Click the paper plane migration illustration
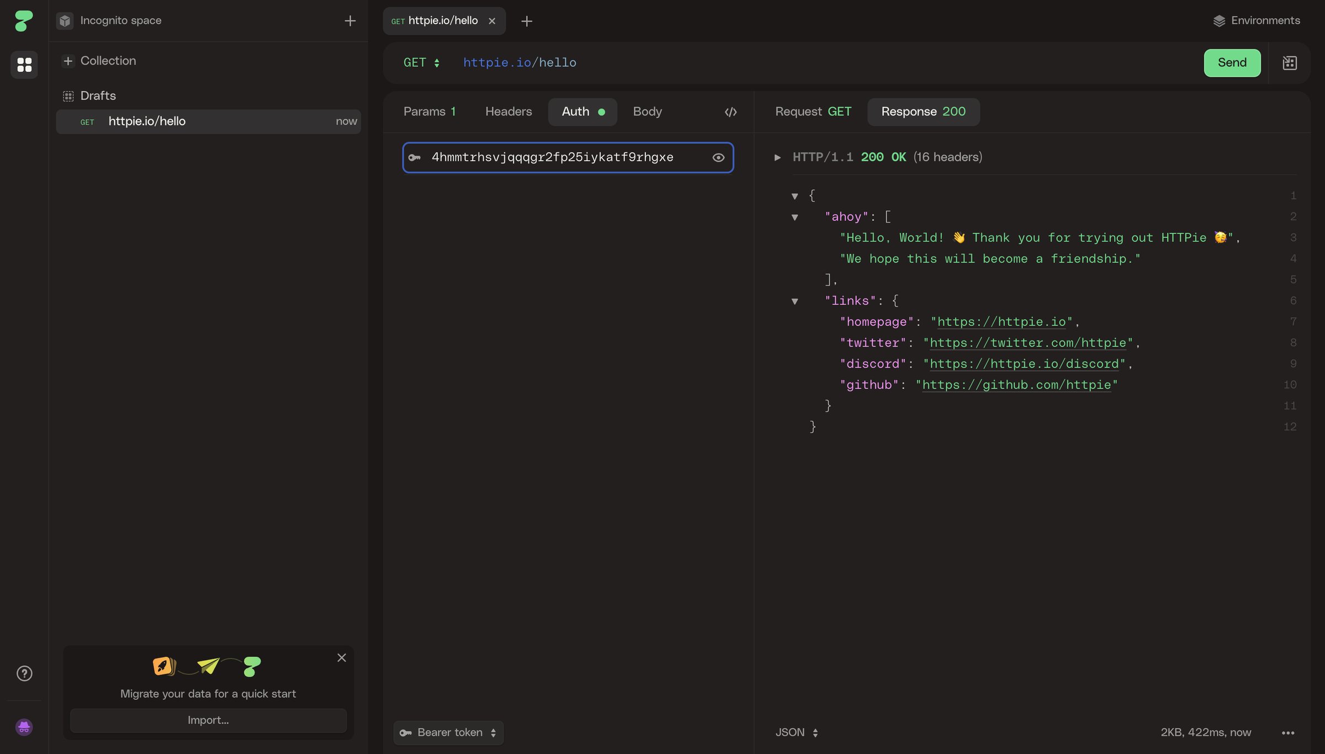 pos(208,666)
